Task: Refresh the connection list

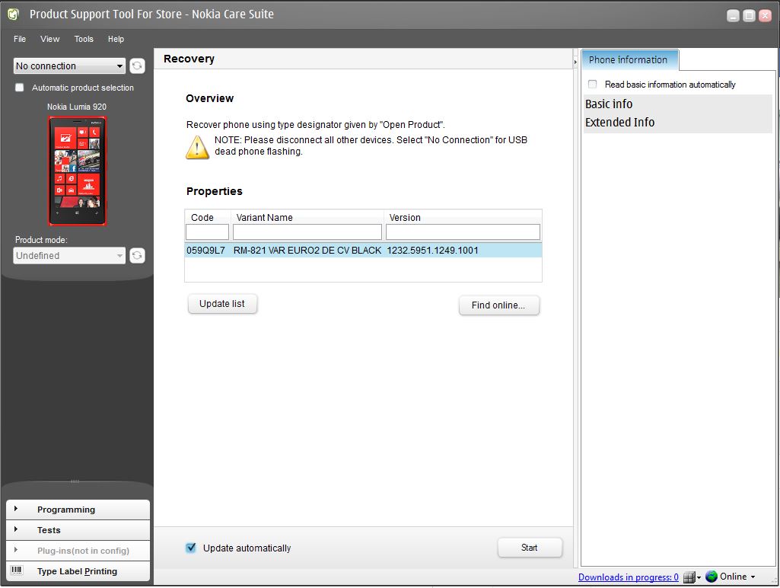Action: pyautogui.click(x=137, y=66)
